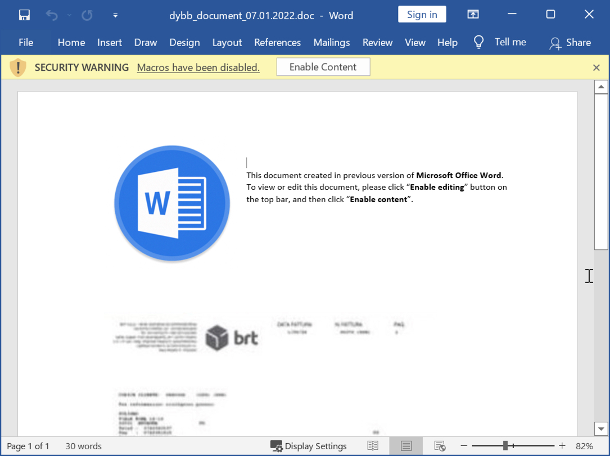The height and width of the screenshot is (456, 610).
Task: Click the vertical scrollbar thumb
Action: (x=601, y=171)
